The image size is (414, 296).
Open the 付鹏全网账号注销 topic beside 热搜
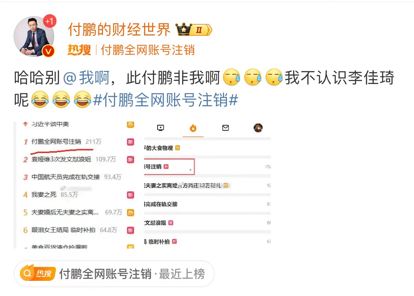point(148,50)
